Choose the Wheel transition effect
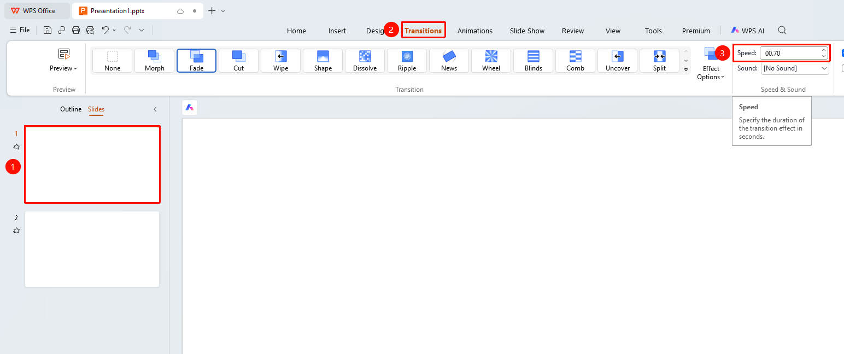The image size is (844, 354). tap(491, 61)
